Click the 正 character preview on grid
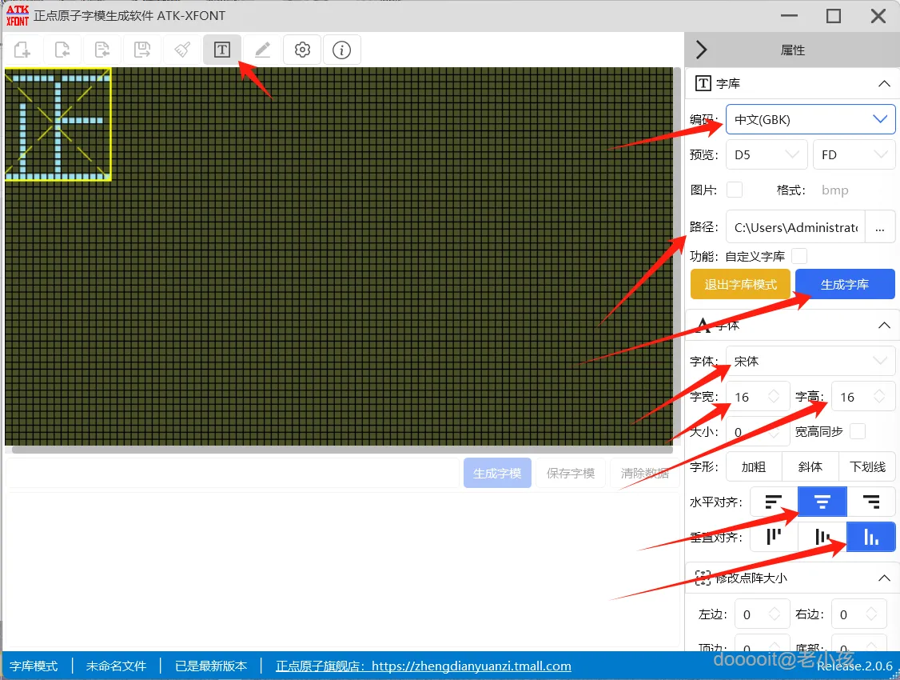Viewport: 900px width, 680px height. [x=58, y=124]
